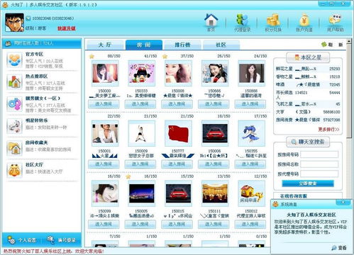Click room 150777 red flag thumbnail
The height and width of the screenshot is (255, 354).
(x=178, y=133)
